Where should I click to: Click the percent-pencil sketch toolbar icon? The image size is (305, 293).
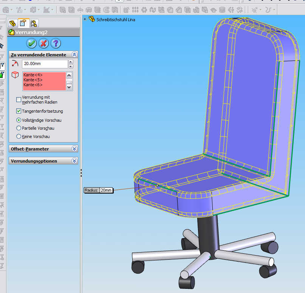point(19,10)
